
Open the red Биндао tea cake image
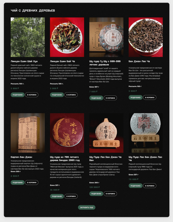click(67, 133)
